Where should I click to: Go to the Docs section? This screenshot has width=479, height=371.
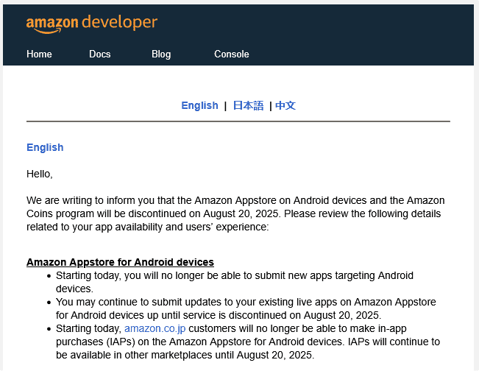99,54
